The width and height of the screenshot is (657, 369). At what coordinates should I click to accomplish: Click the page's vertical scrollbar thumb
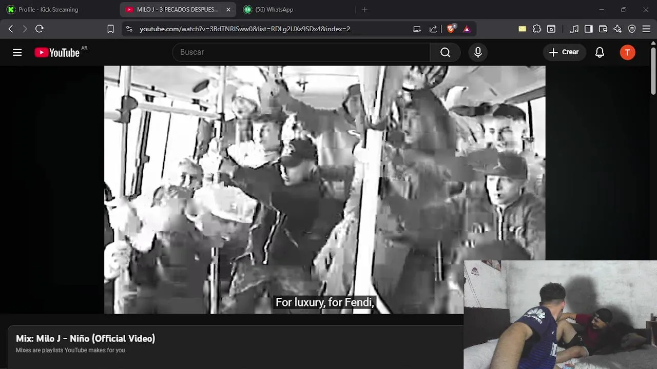(x=653, y=71)
